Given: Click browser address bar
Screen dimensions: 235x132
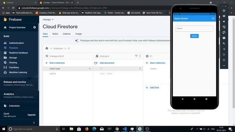Looking at the screenshot, I should (x=93, y=8).
